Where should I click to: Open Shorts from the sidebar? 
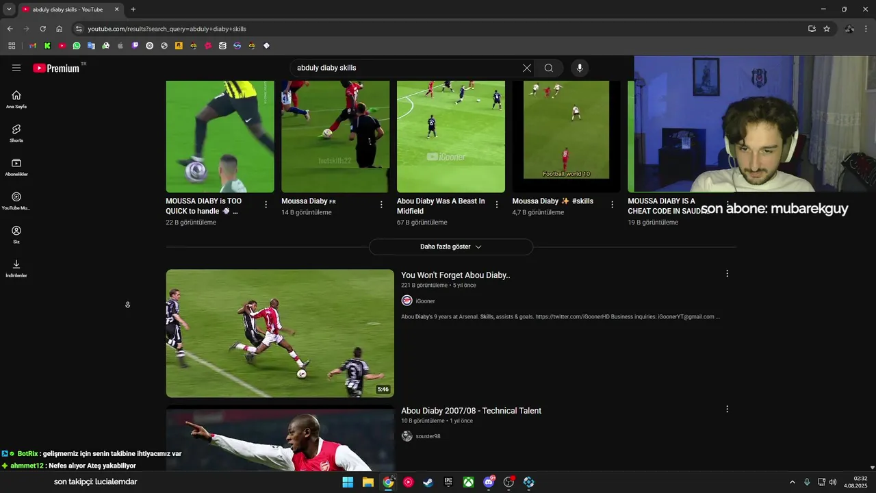pyautogui.click(x=16, y=133)
